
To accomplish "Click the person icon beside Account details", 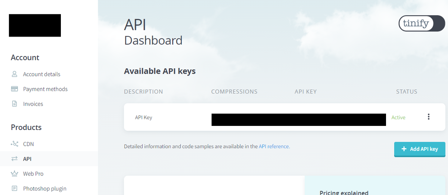I will click(x=15, y=74).
